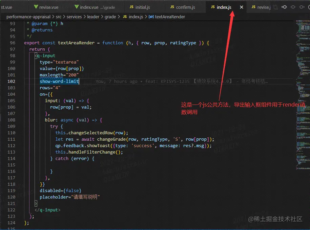Click the minimap code overview
This screenshot has width=310, height=230.
[x=303, y=95]
